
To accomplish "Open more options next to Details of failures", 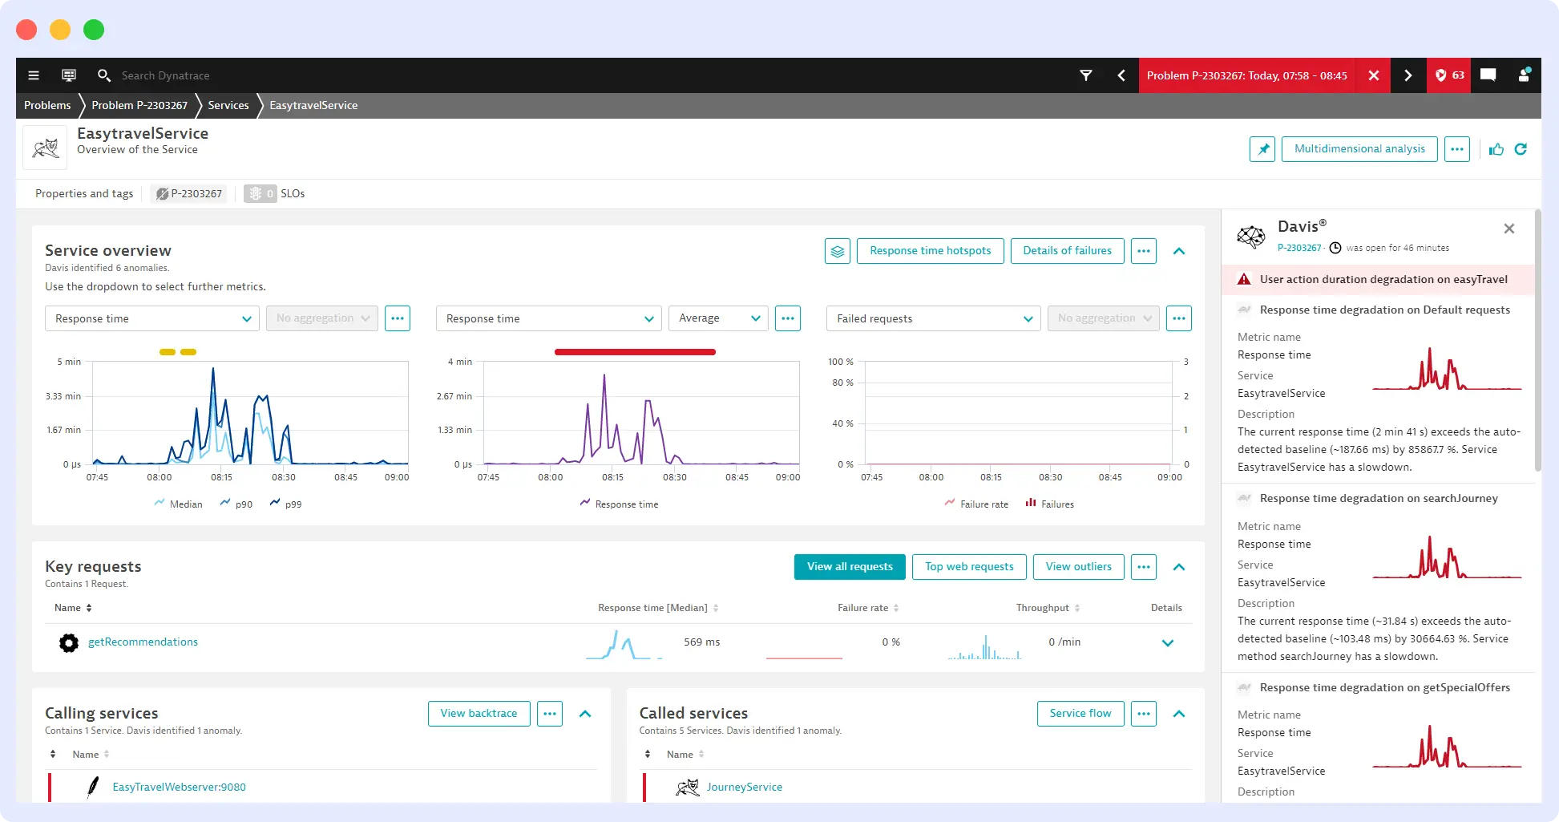I will pyautogui.click(x=1144, y=251).
